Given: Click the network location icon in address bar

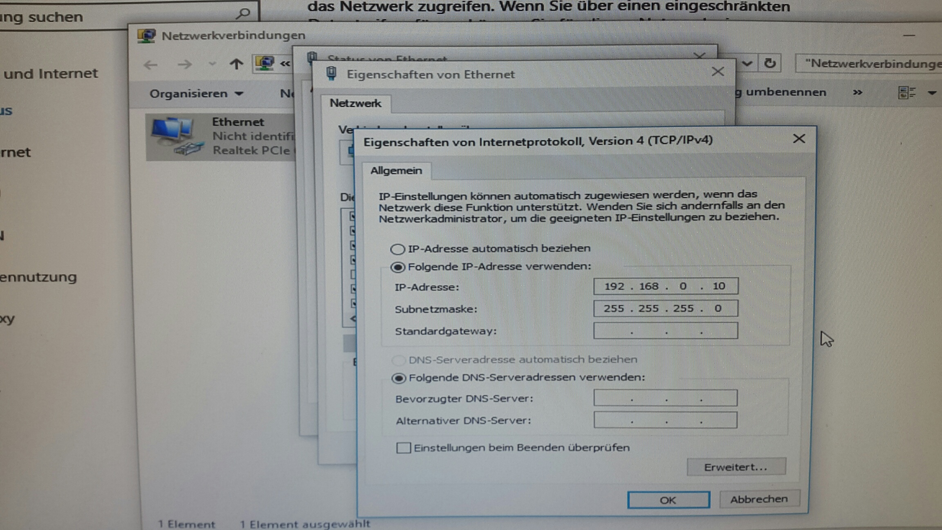Looking at the screenshot, I should tap(265, 63).
